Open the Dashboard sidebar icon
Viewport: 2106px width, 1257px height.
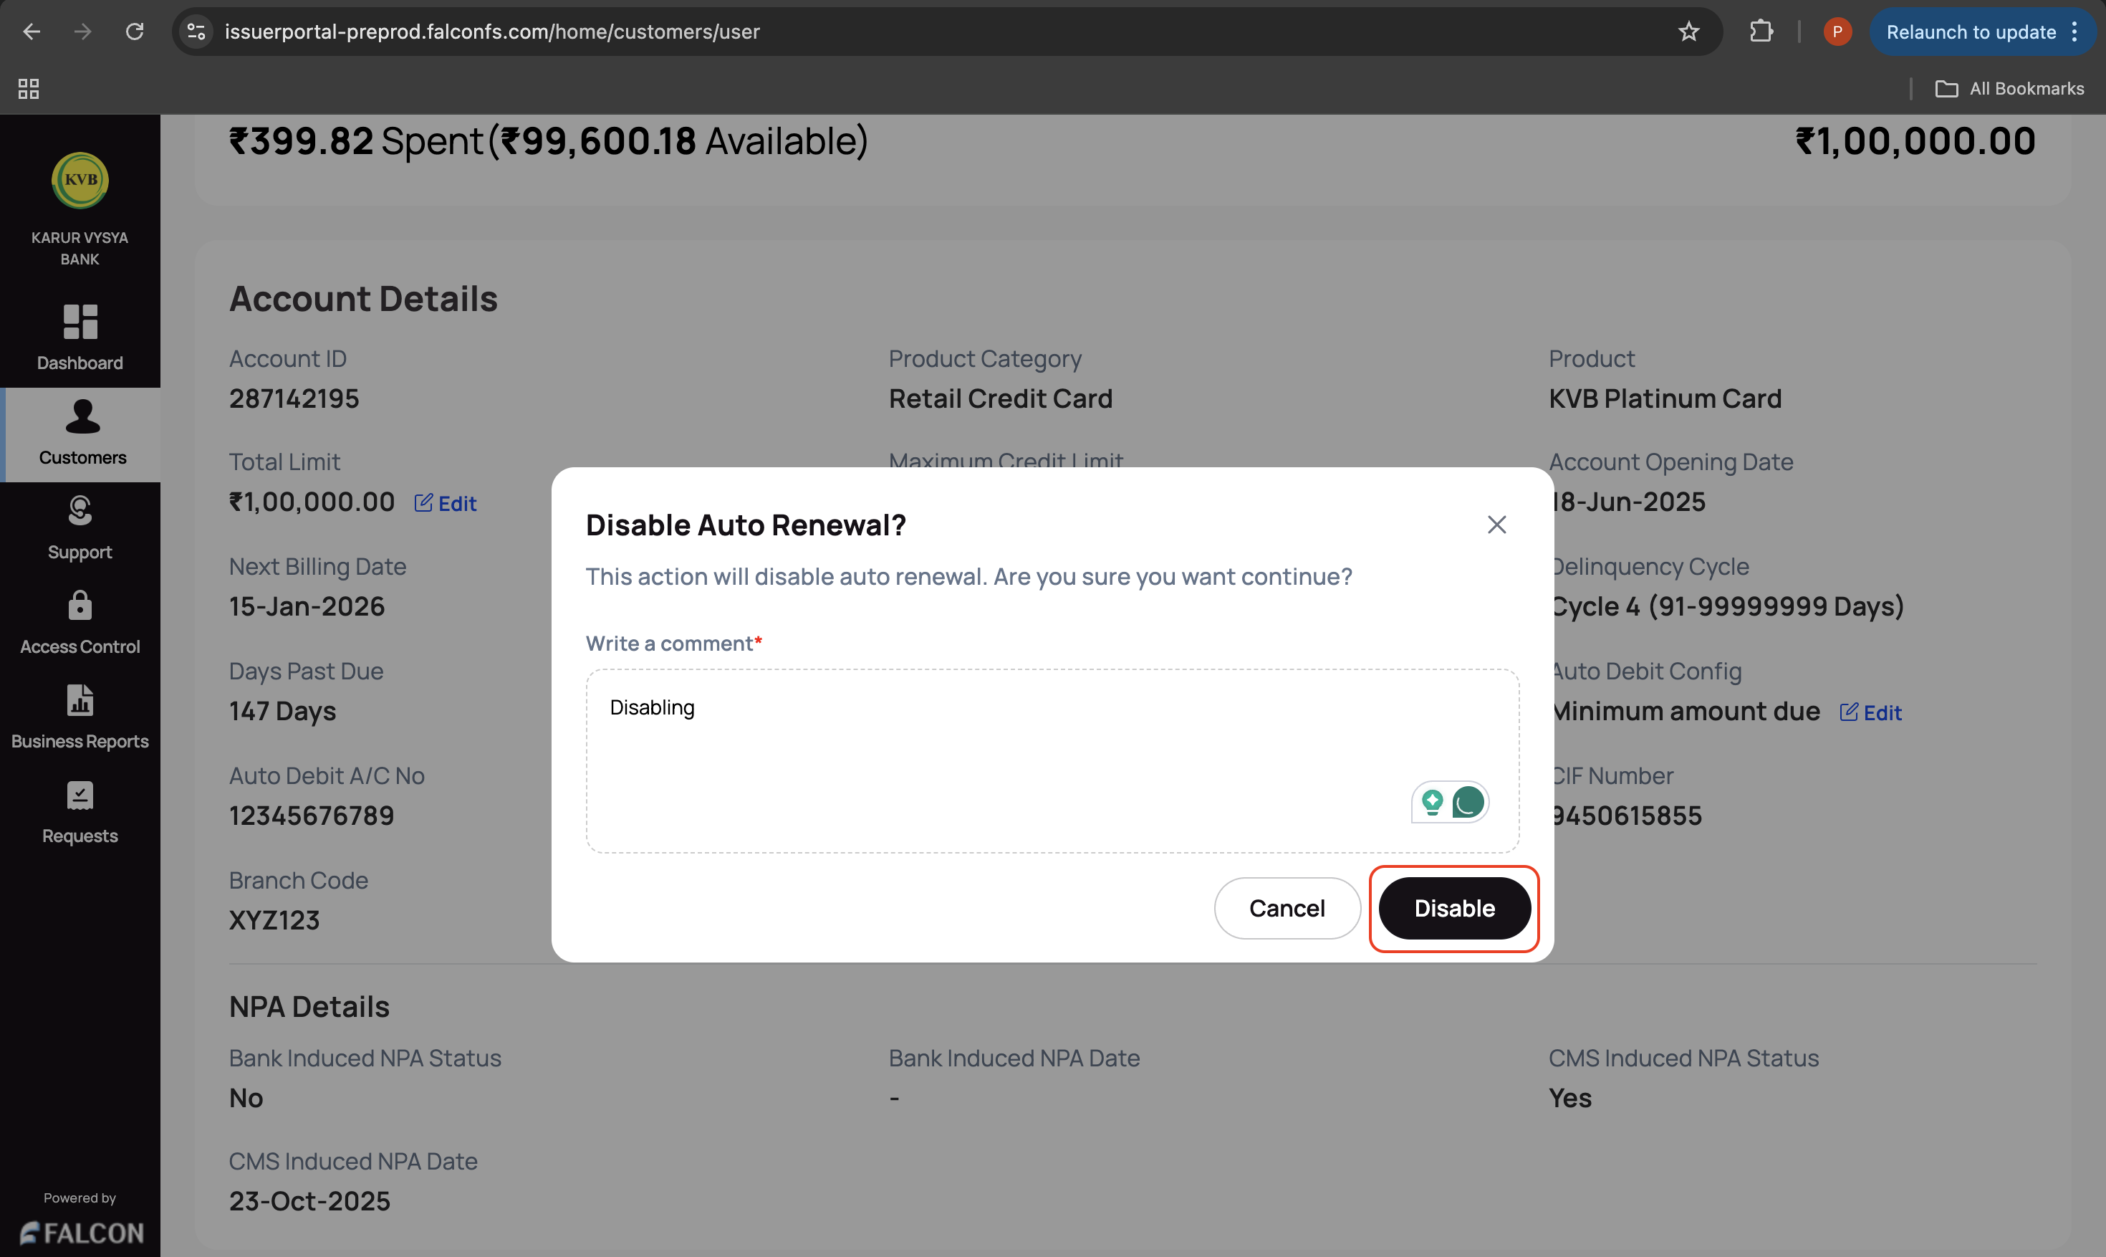click(80, 322)
